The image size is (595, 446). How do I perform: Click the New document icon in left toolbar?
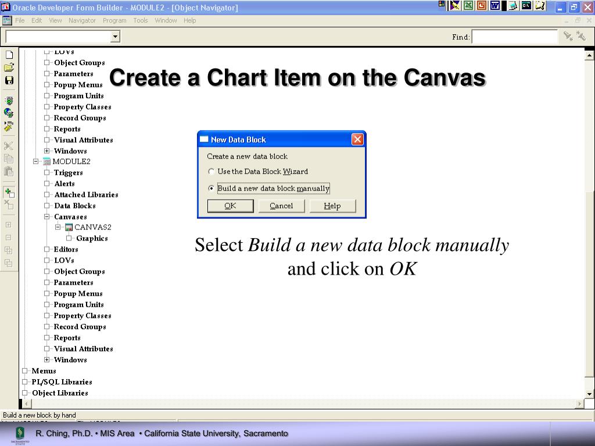coord(9,55)
